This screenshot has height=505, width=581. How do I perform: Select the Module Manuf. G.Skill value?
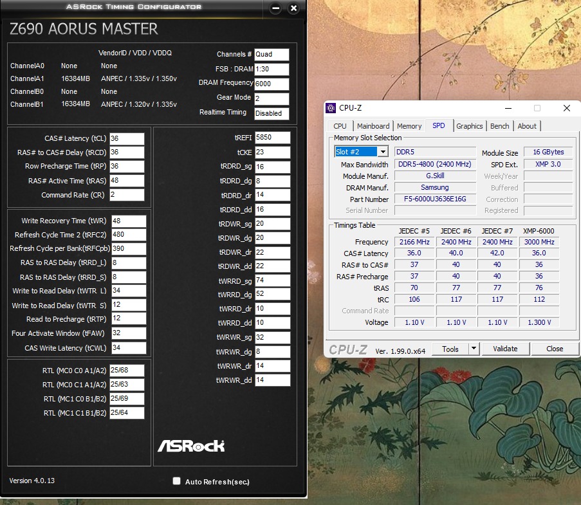(x=435, y=176)
